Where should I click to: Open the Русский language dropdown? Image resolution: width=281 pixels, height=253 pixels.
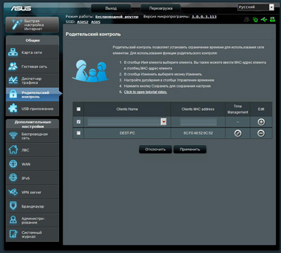tap(256, 7)
